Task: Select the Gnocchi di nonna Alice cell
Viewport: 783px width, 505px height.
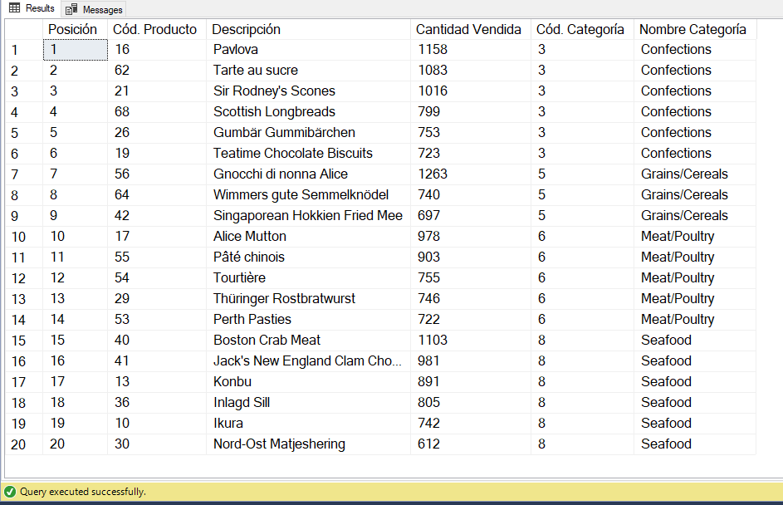Action: pyautogui.click(x=308, y=174)
